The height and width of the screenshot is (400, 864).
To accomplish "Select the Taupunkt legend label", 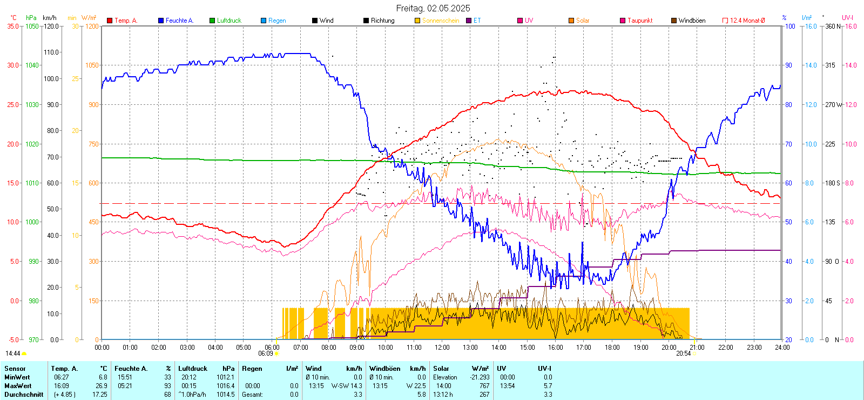I will point(640,21).
